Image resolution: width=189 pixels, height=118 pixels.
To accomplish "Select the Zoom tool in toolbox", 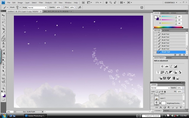I will [x=3, y=88].
